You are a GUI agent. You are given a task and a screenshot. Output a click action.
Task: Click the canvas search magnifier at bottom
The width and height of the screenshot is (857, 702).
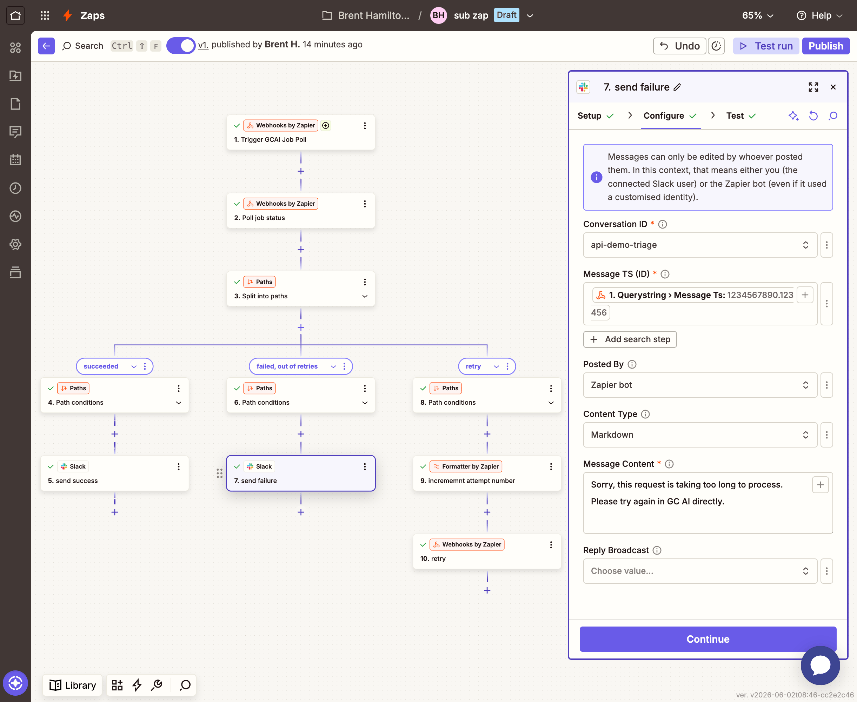[x=186, y=685]
